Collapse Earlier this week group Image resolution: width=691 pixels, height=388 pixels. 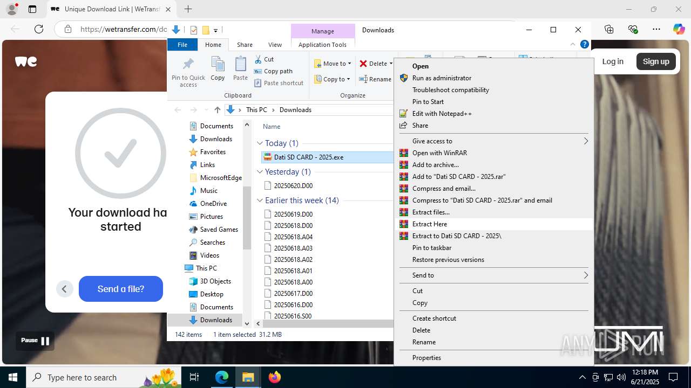(260, 200)
